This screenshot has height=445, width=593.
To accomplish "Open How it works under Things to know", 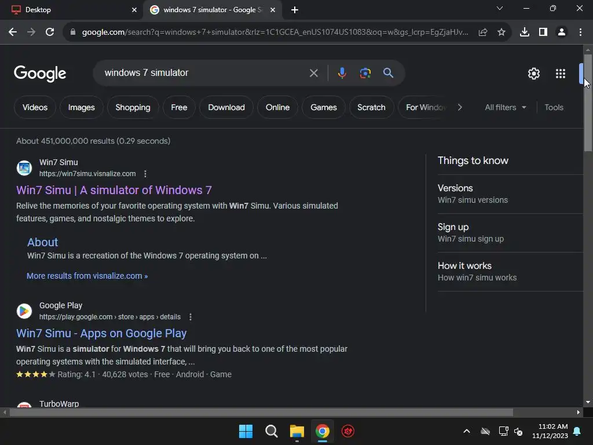I will 510,271.
